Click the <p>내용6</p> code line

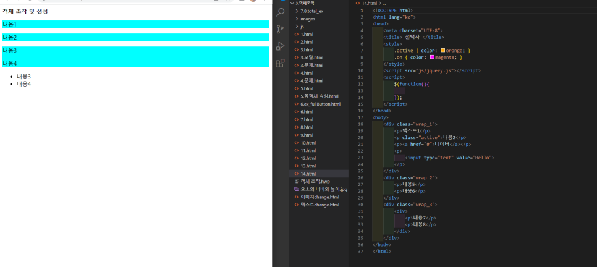[410, 191]
